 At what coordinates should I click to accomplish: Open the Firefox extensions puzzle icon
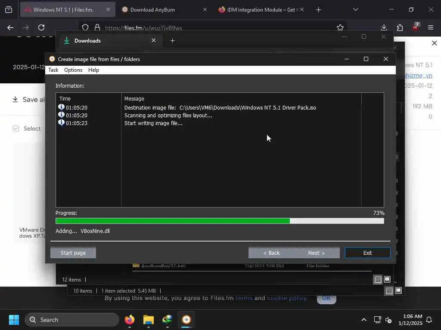(x=400, y=27)
